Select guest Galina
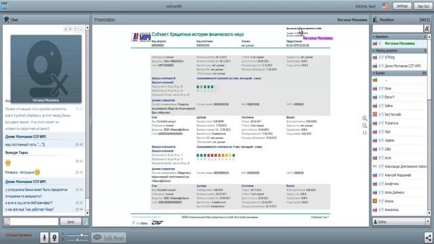The height and width of the screenshot is (244, 434). [x=399, y=106]
